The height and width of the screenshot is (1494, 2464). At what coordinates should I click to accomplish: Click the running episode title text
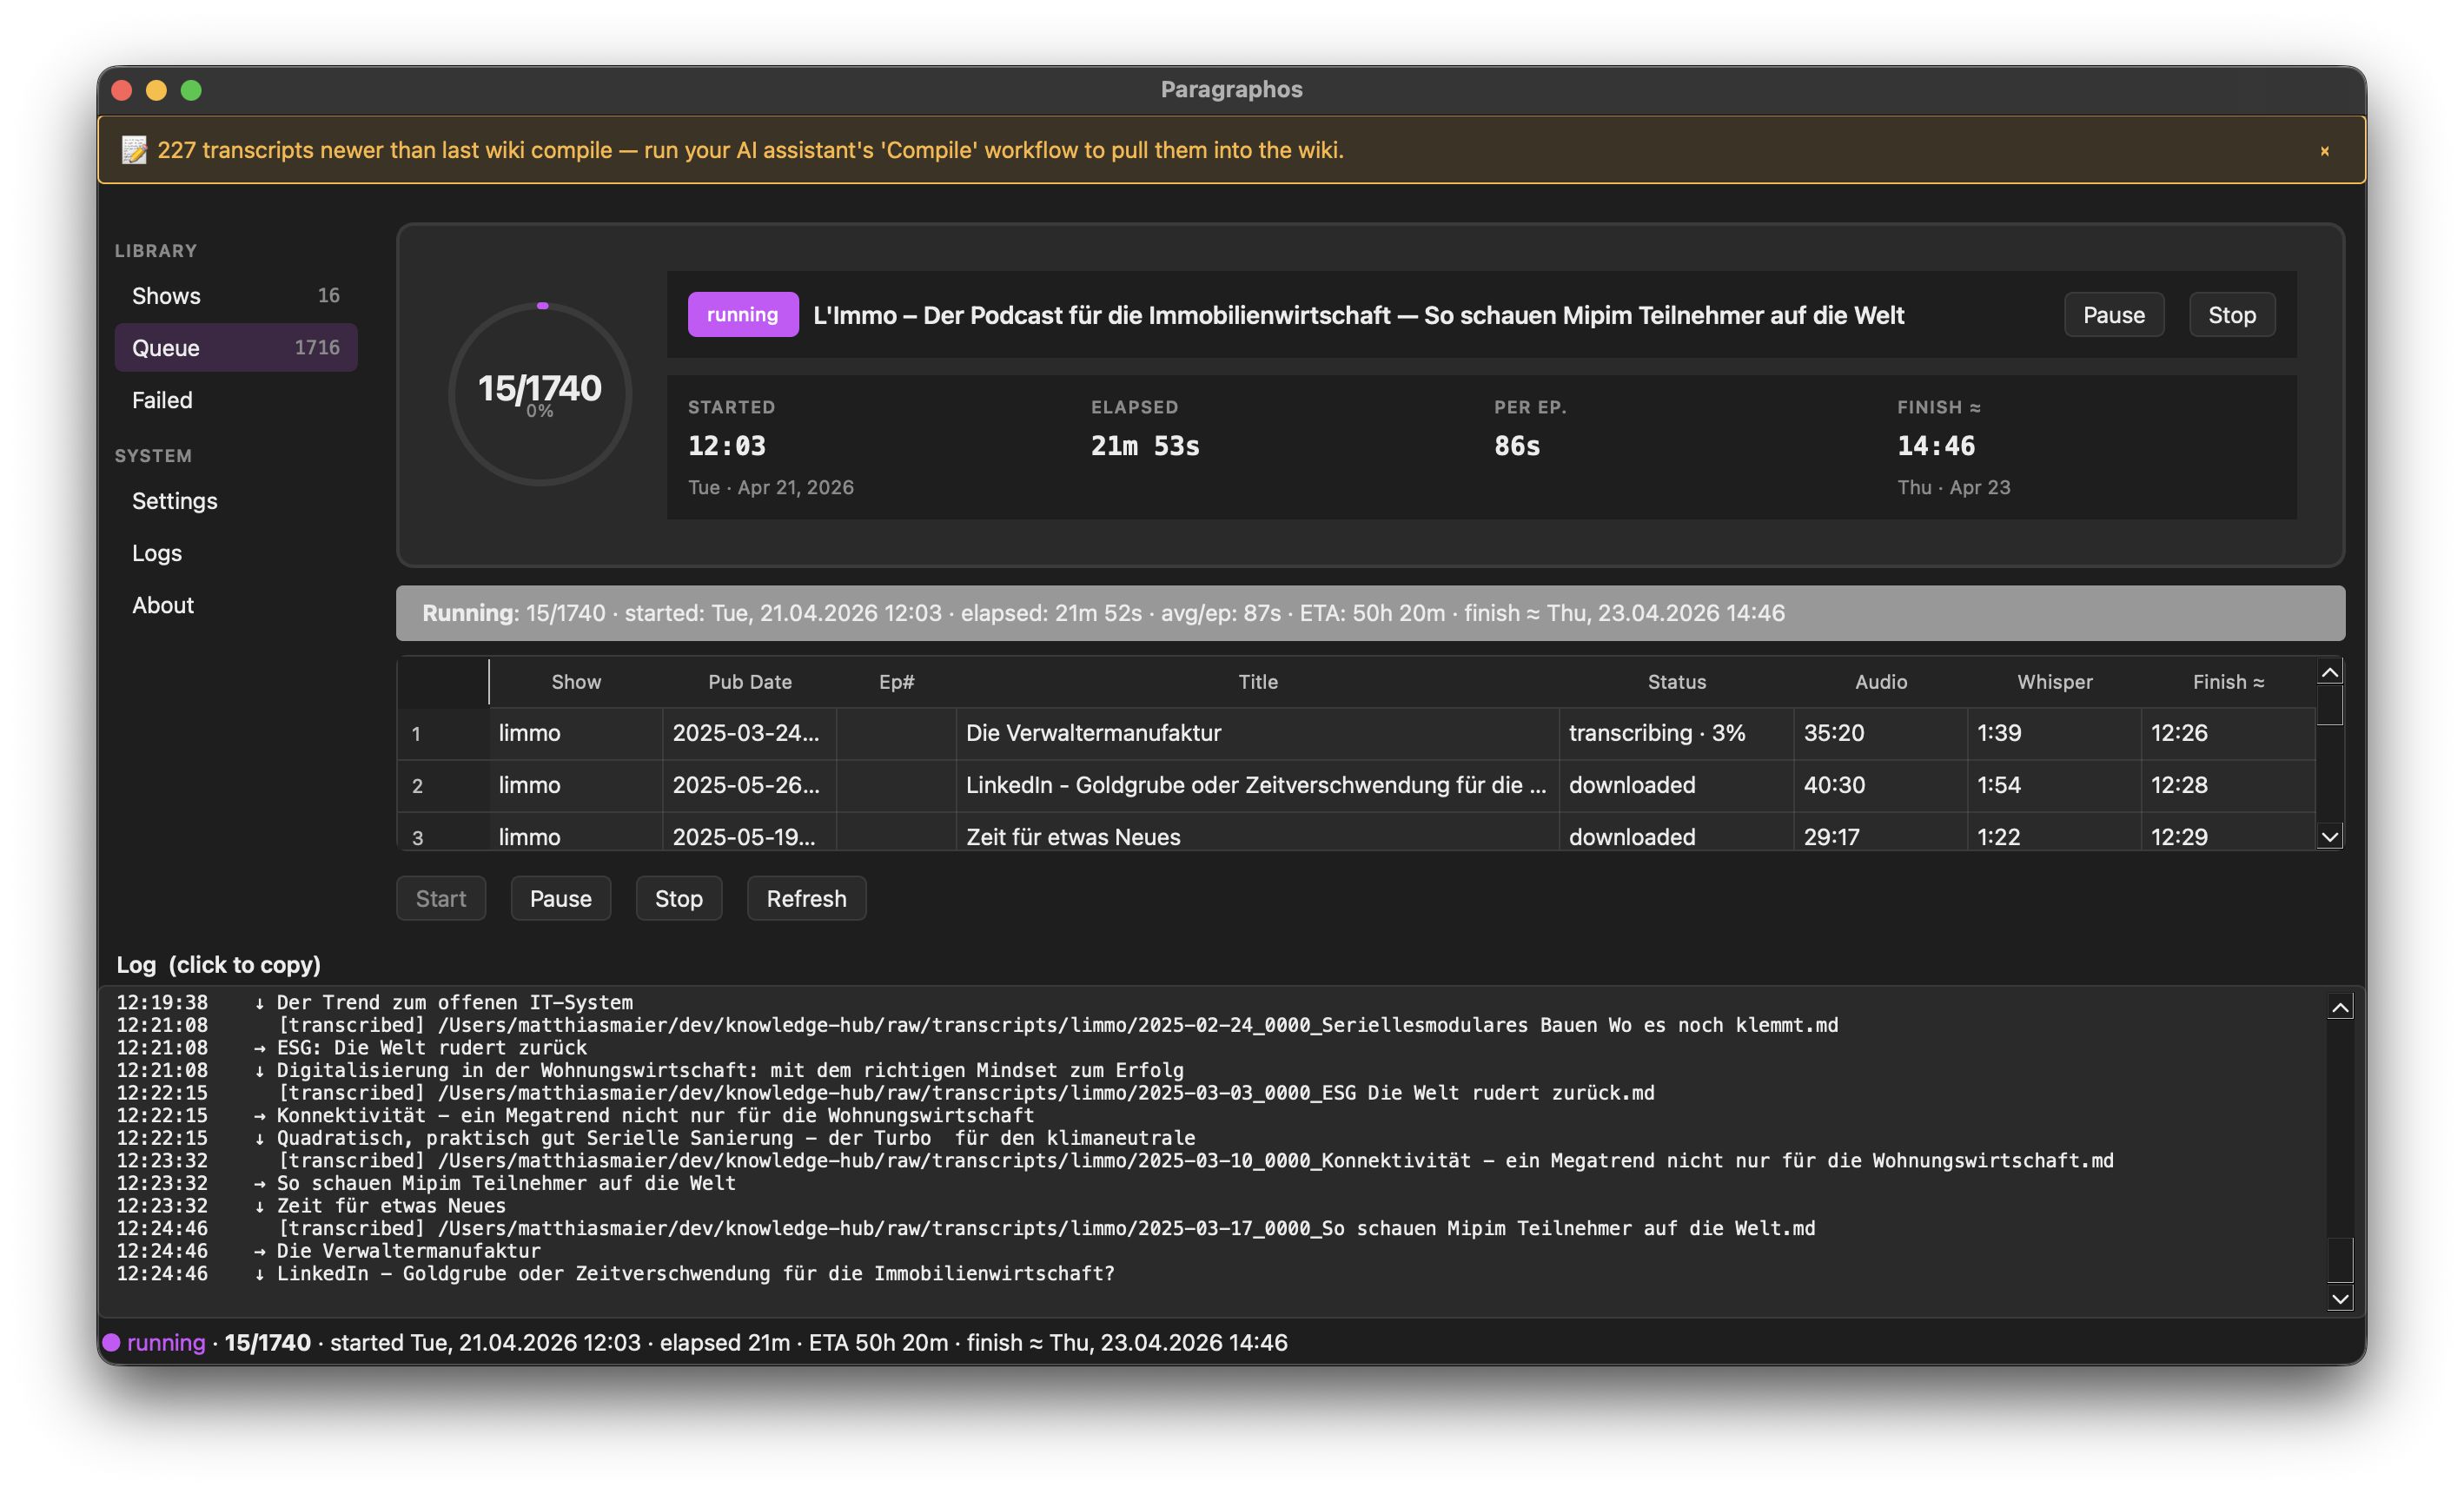[1358, 315]
